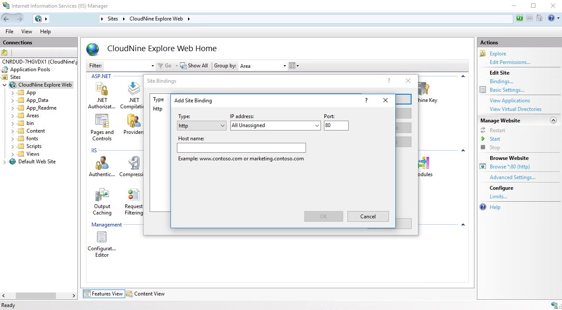Collapse the CloudNine Explore Web node

[5, 85]
